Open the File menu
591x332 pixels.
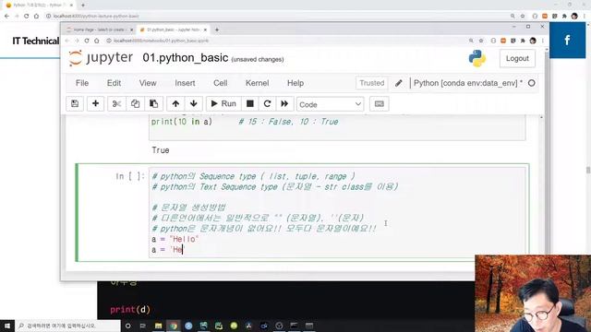point(82,83)
